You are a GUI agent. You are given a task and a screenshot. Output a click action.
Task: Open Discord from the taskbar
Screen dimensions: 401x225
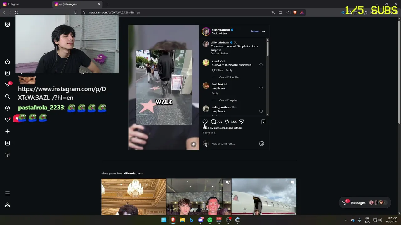click(x=201, y=220)
